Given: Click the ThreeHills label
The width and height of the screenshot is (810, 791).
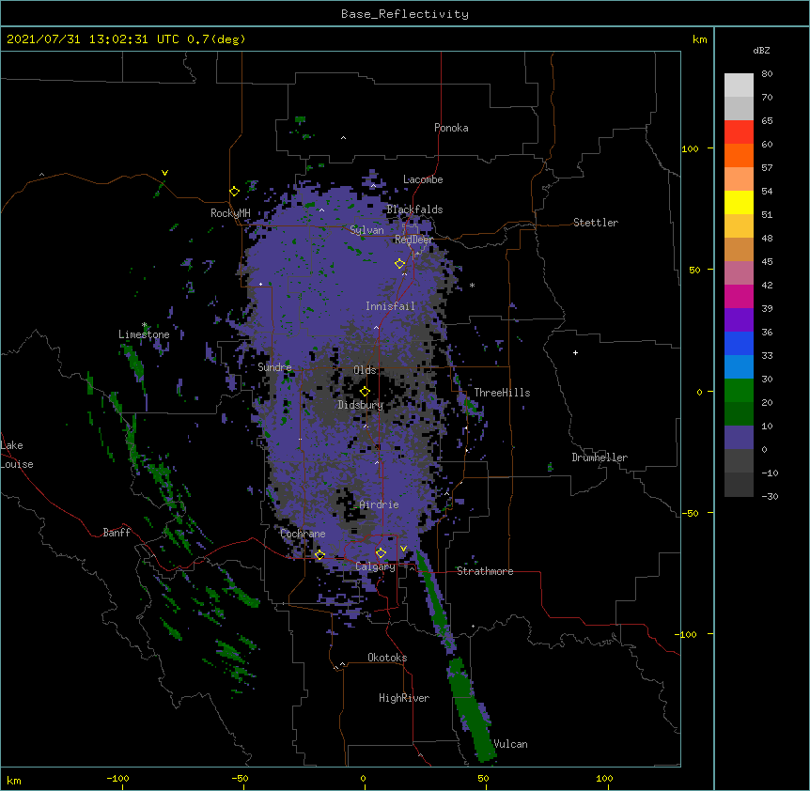Looking at the screenshot, I should coord(502,393).
